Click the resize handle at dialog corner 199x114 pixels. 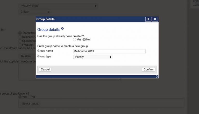(157, 77)
